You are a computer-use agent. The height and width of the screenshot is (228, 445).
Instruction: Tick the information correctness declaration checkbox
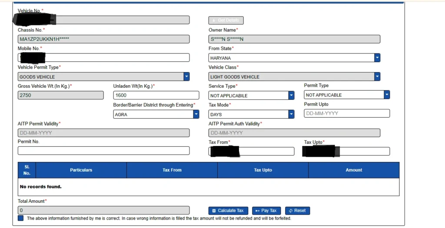click(21, 218)
